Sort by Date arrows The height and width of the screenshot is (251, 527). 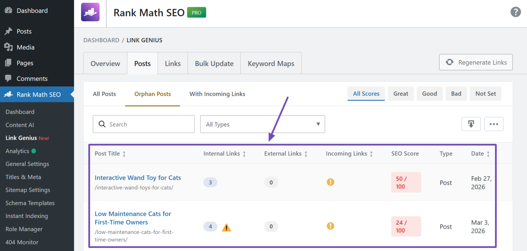pos(488,154)
